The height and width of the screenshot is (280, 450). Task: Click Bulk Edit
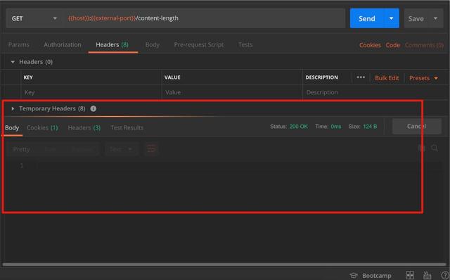(387, 78)
